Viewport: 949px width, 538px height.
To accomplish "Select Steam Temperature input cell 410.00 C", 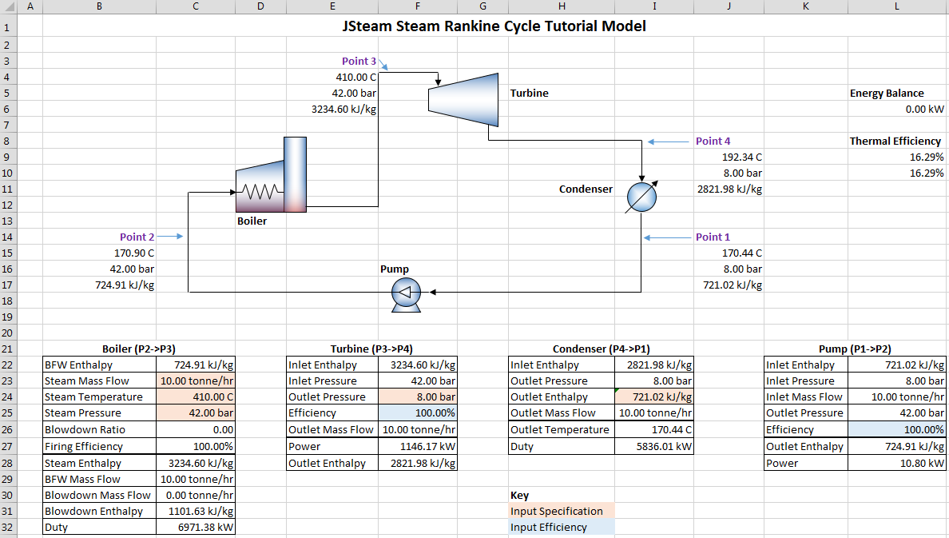I will click(196, 397).
